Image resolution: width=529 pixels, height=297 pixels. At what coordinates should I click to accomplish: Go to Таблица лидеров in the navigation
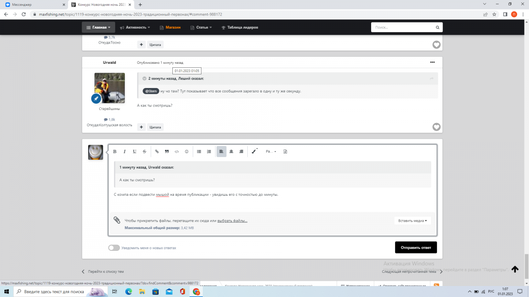239,27
